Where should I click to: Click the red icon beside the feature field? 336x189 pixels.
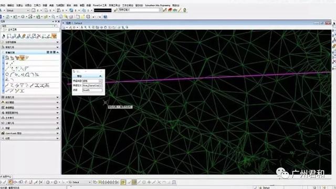(x=170, y=10)
